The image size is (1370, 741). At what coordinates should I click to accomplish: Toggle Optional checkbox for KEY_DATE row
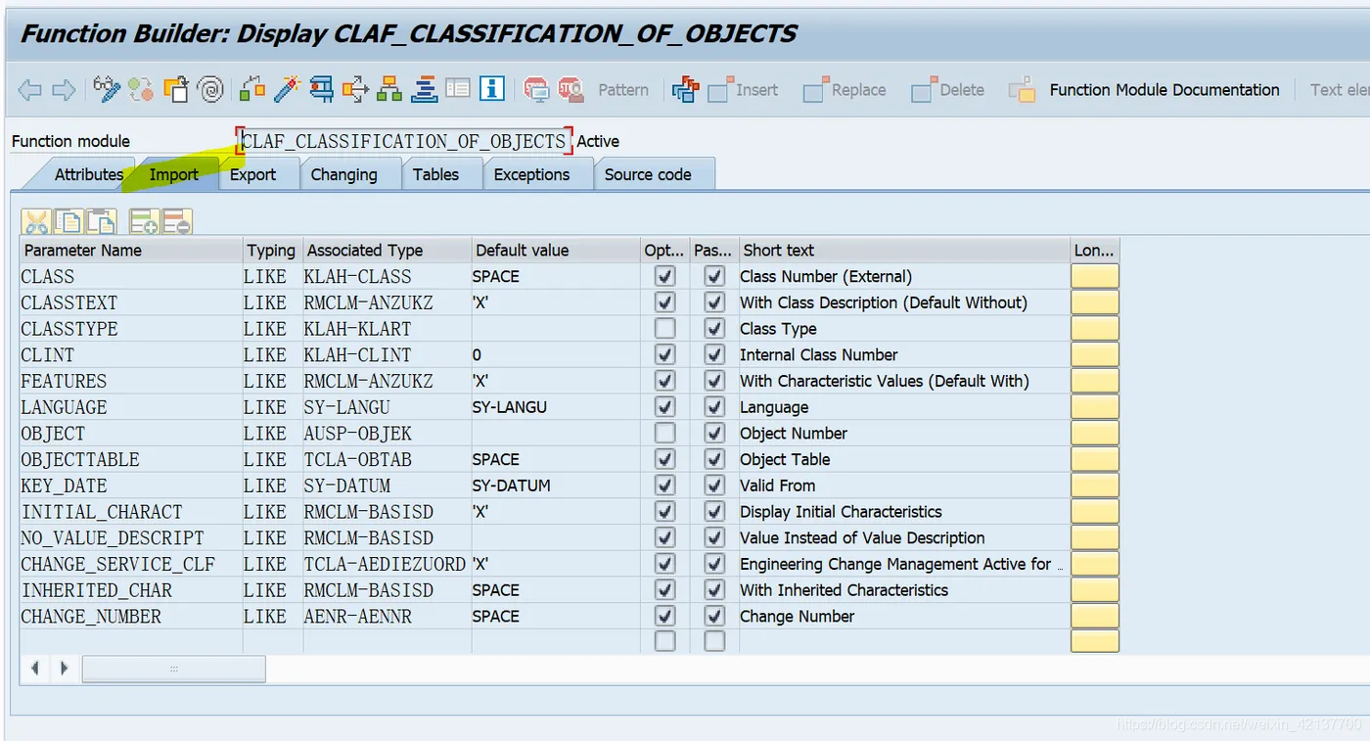665,485
